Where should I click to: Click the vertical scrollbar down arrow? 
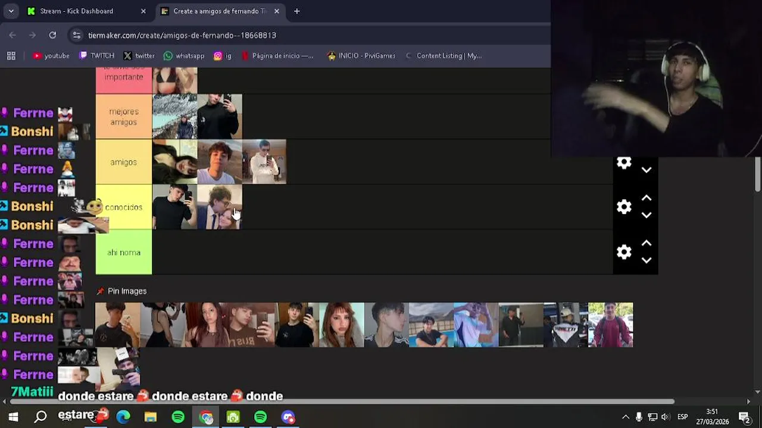click(757, 392)
